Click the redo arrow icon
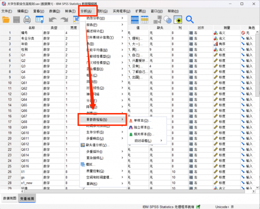The height and width of the screenshot is (209, 260). [x=64, y=20]
